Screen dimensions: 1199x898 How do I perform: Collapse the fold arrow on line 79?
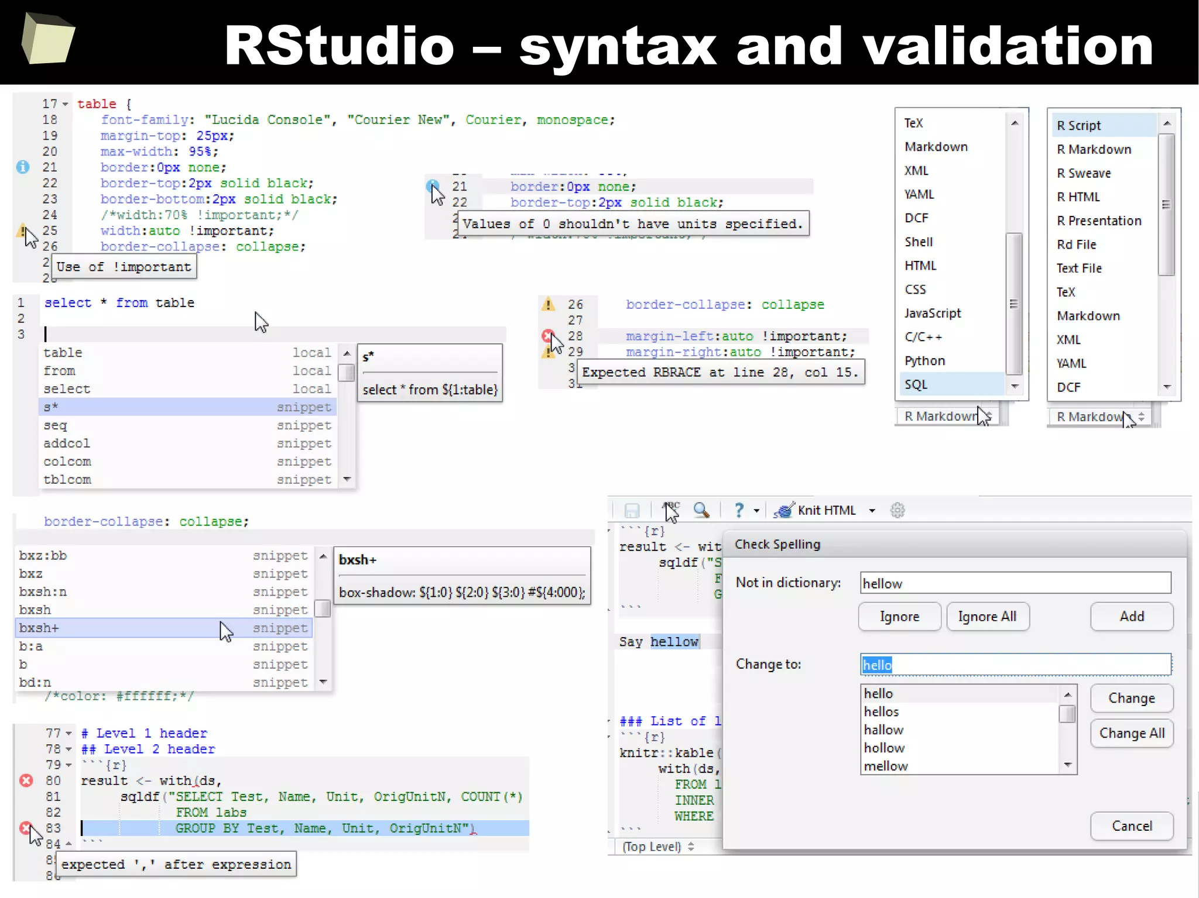pos(68,765)
